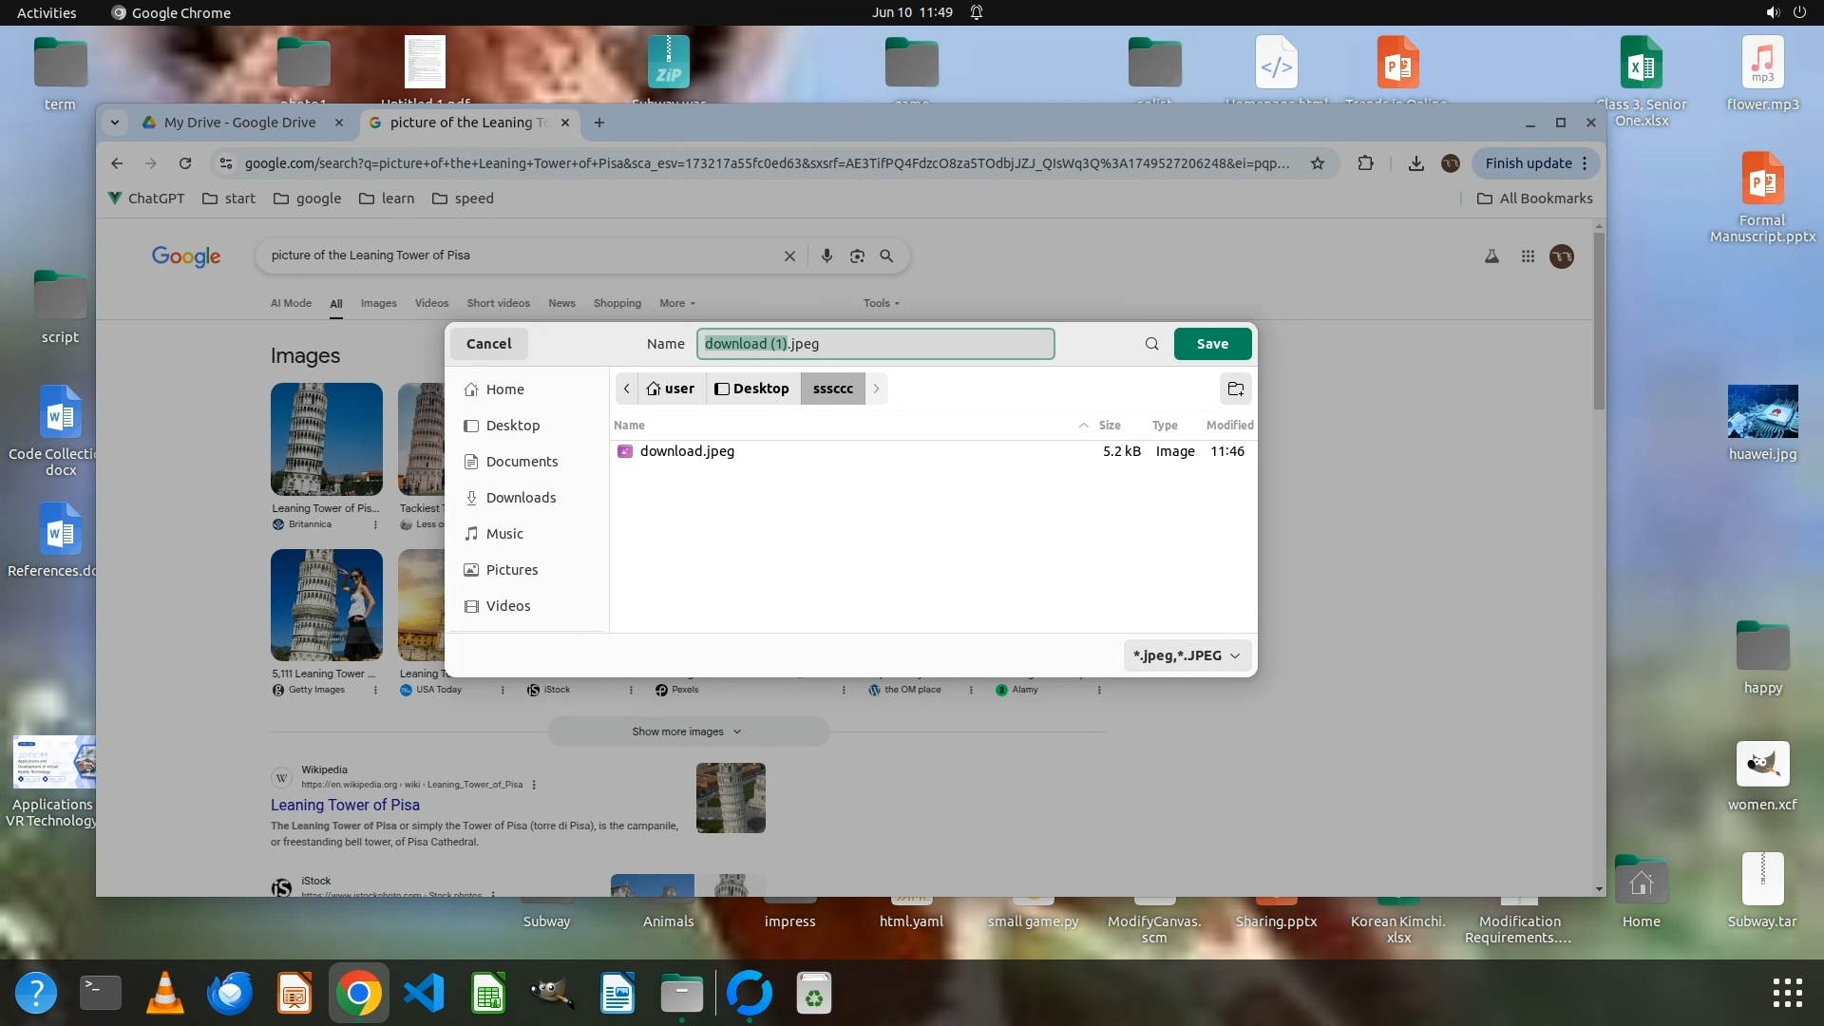This screenshot has height=1026, width=1824.
Task: Click the search icon in save dialog
Action: click(x=1151, y=344)
